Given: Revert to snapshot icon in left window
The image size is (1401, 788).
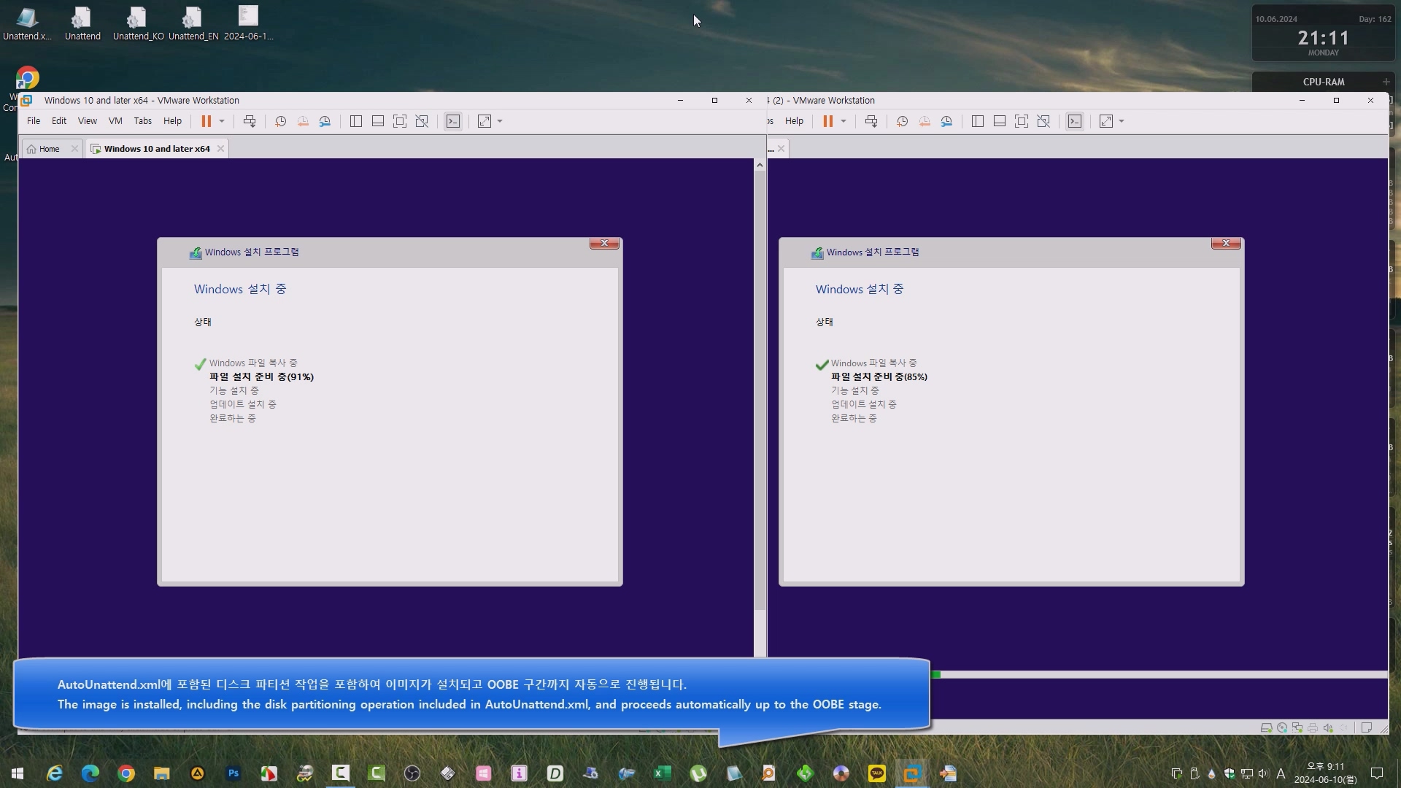Looking at the screenshot, I should (303, 121).
